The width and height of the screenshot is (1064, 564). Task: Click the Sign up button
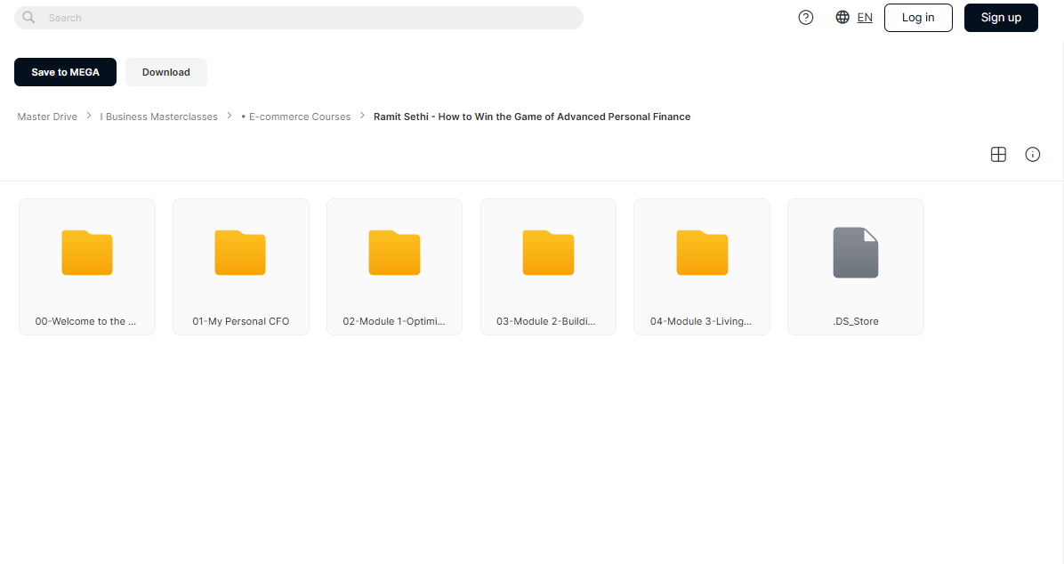point(1001,18)
